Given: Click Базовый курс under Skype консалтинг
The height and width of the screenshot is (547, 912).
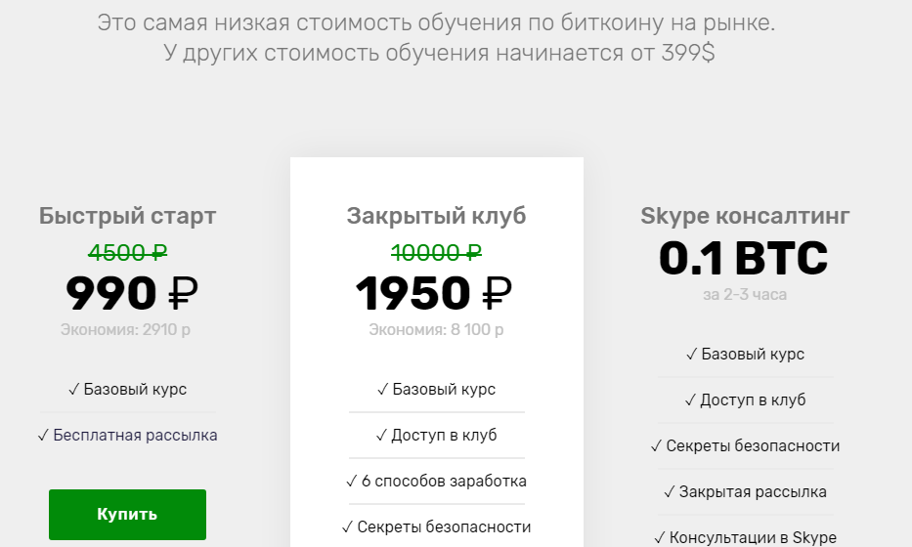Looking at the screenshot, I should 745,354.
